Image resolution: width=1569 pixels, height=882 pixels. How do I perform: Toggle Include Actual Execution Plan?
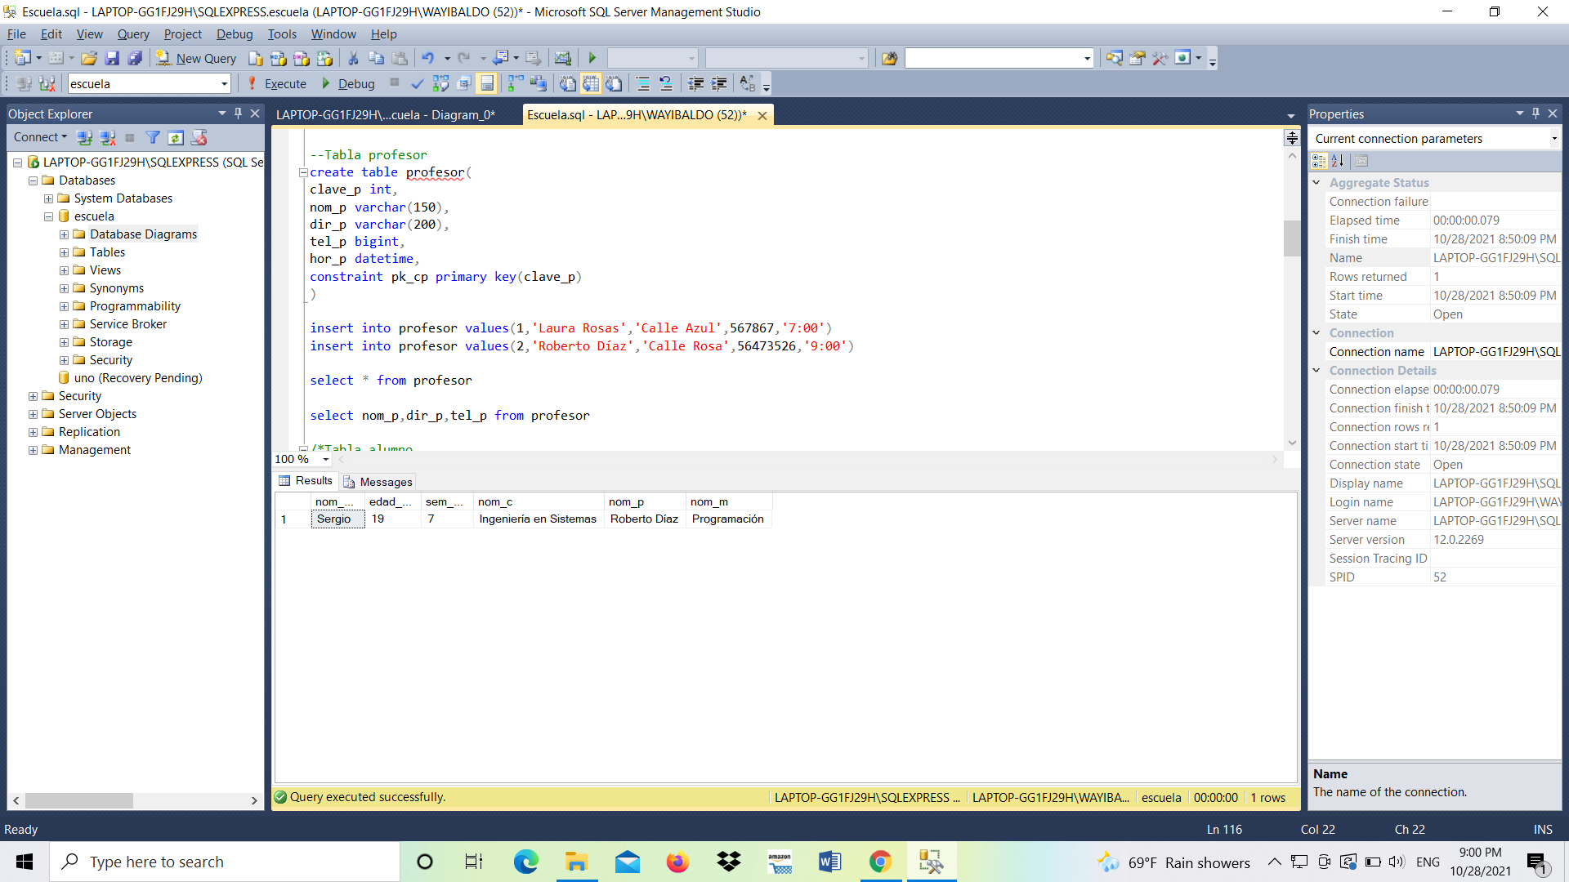[516, 83]
